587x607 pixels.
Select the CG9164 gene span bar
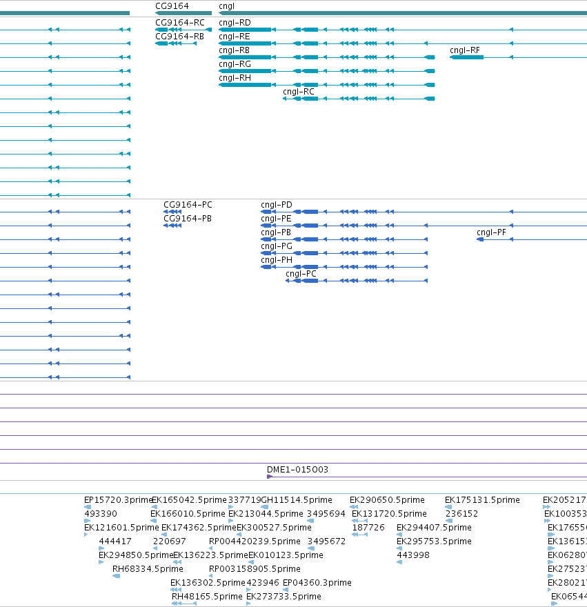(183, 13)
